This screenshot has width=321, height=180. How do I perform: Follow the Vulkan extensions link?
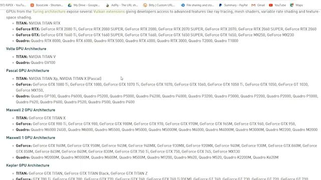click(109, 11)
